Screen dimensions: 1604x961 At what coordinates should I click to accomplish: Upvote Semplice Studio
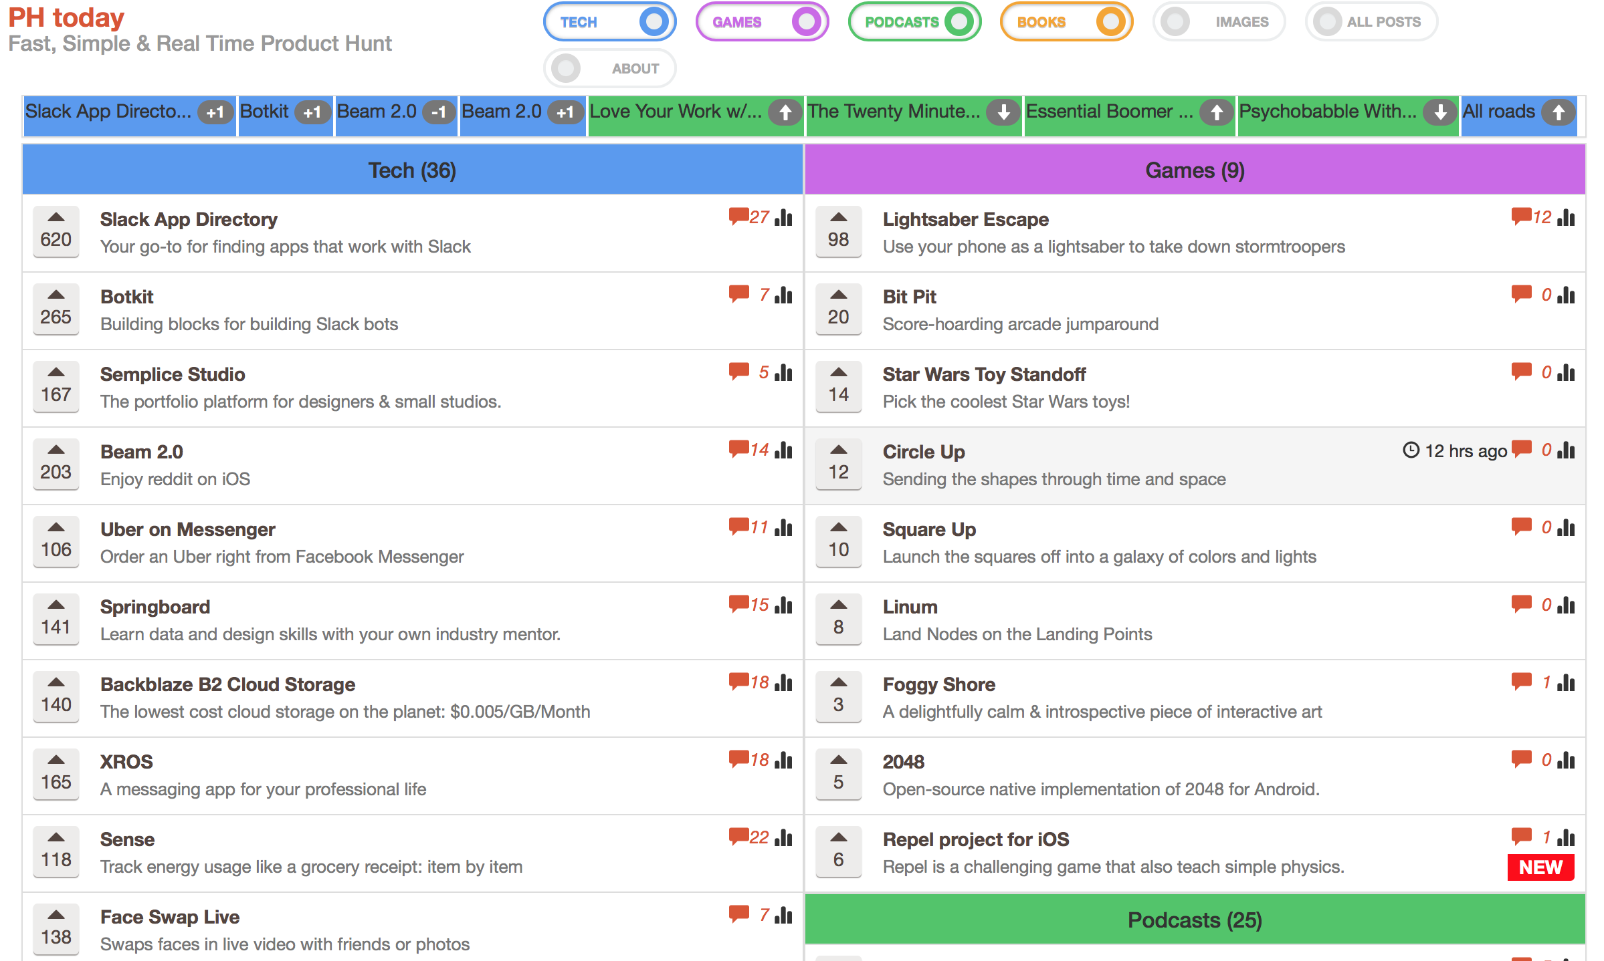pyautogui.click(x=56, y=386)
